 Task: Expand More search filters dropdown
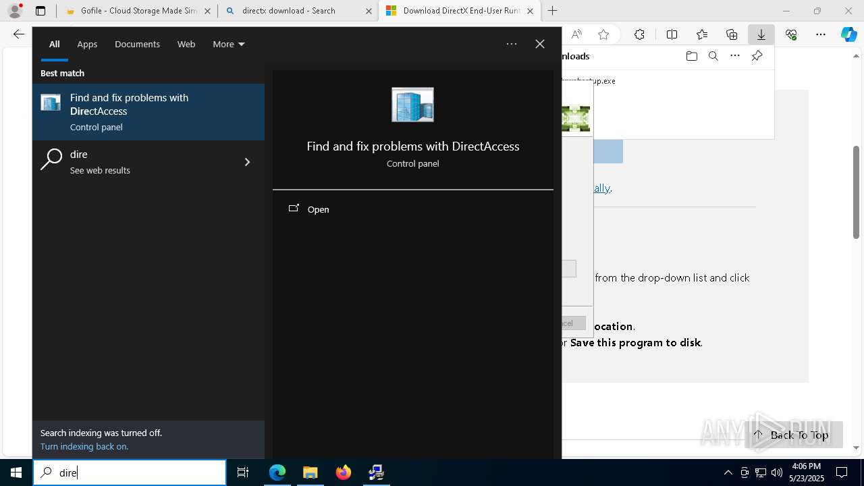(228, 44)
